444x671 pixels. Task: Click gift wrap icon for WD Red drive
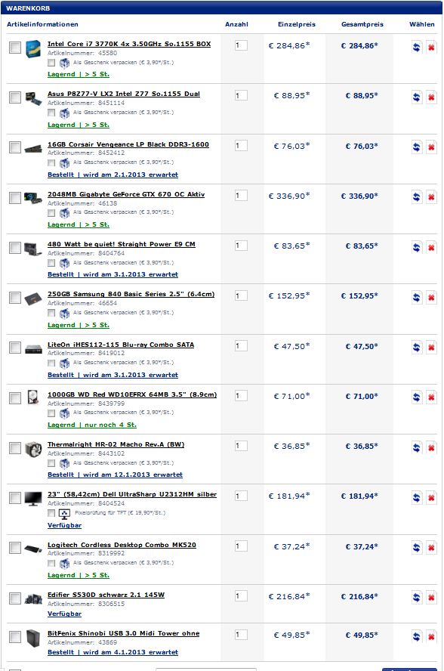pyautogui.click(x=64, y=413)
